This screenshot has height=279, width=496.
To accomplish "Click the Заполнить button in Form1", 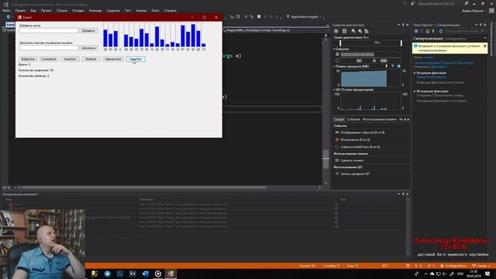I will click(88, 48).
